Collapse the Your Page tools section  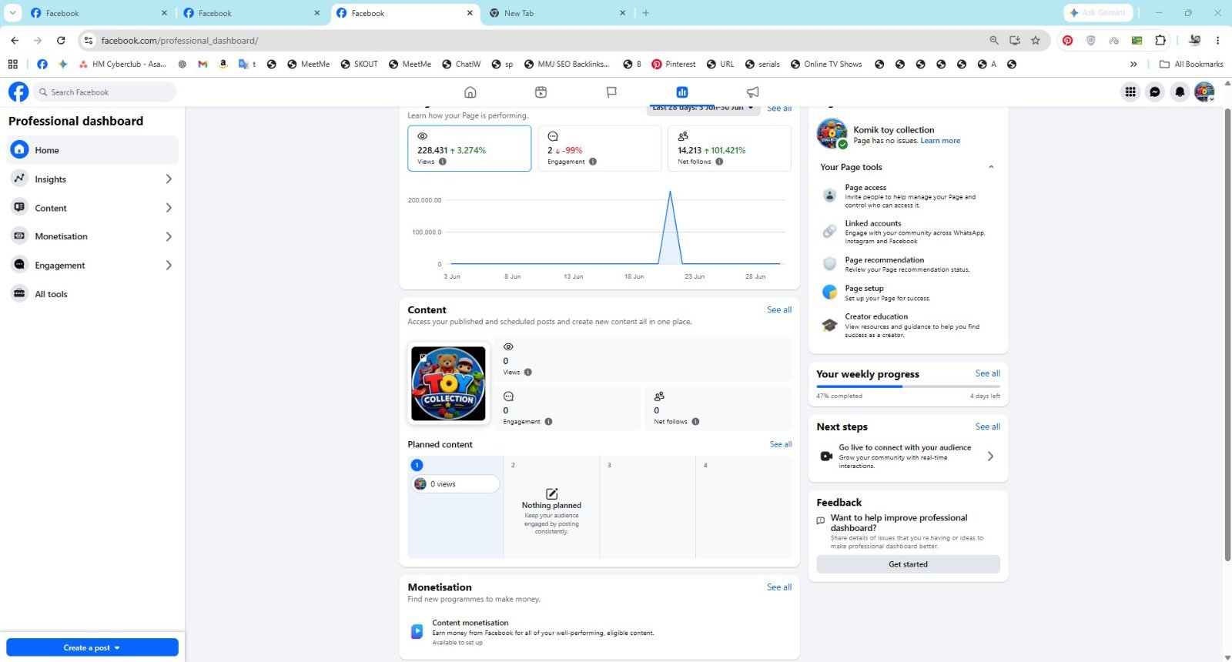[x=991, y=167]
